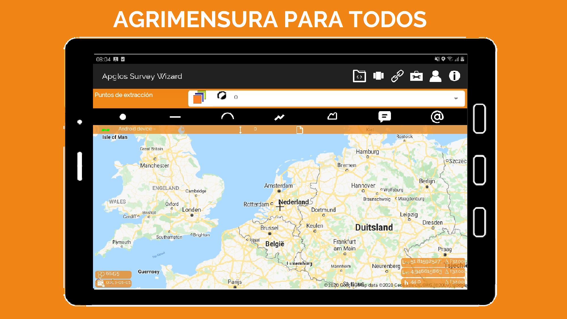Tap the Amsterdam label on map
This screenshot has height=319, width=567.
[x=278, y=186]
